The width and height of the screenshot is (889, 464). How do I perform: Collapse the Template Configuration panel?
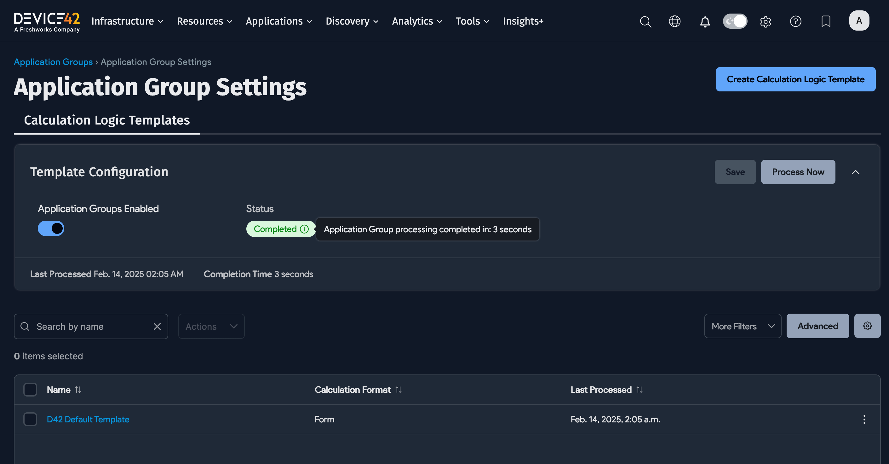[x=856, y=172]
